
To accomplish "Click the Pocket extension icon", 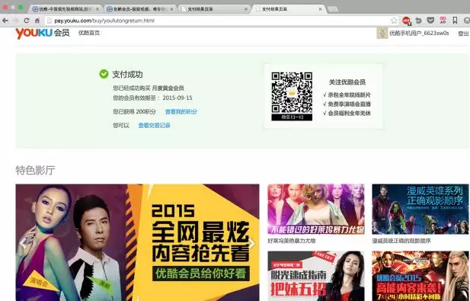I will 430,21.
